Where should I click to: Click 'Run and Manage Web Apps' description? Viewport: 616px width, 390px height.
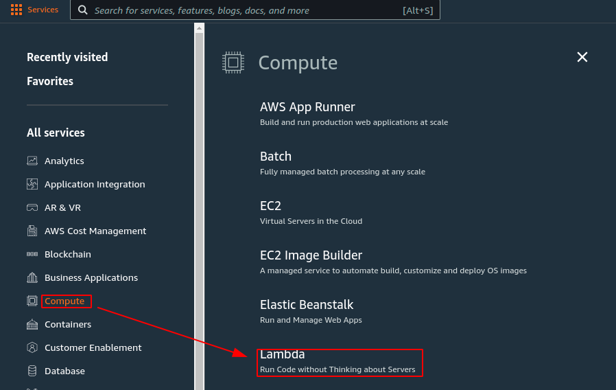coord(311,320)
